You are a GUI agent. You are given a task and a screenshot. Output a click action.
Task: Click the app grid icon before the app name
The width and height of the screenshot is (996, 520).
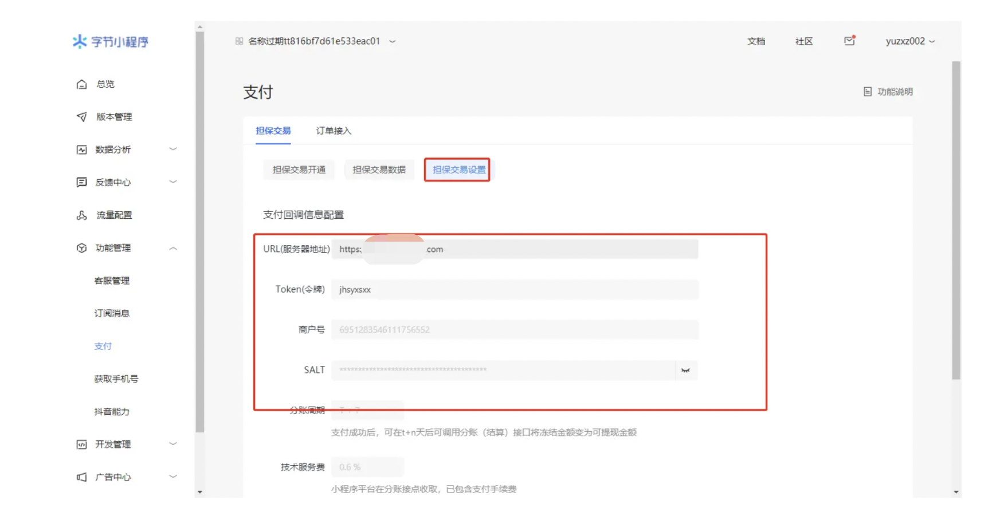tap(239, 41)
